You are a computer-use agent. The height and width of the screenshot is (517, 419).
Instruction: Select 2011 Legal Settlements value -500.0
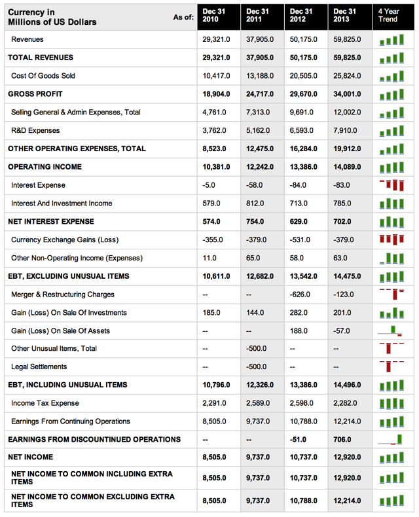tap(257, 366)
